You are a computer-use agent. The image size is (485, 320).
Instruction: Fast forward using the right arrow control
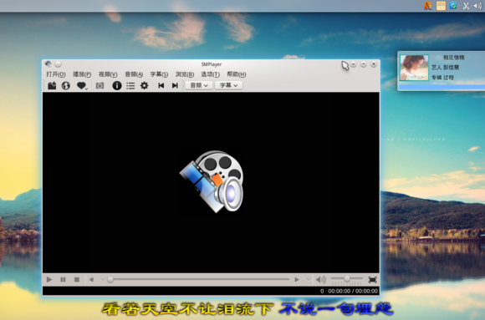coord(297,280)
